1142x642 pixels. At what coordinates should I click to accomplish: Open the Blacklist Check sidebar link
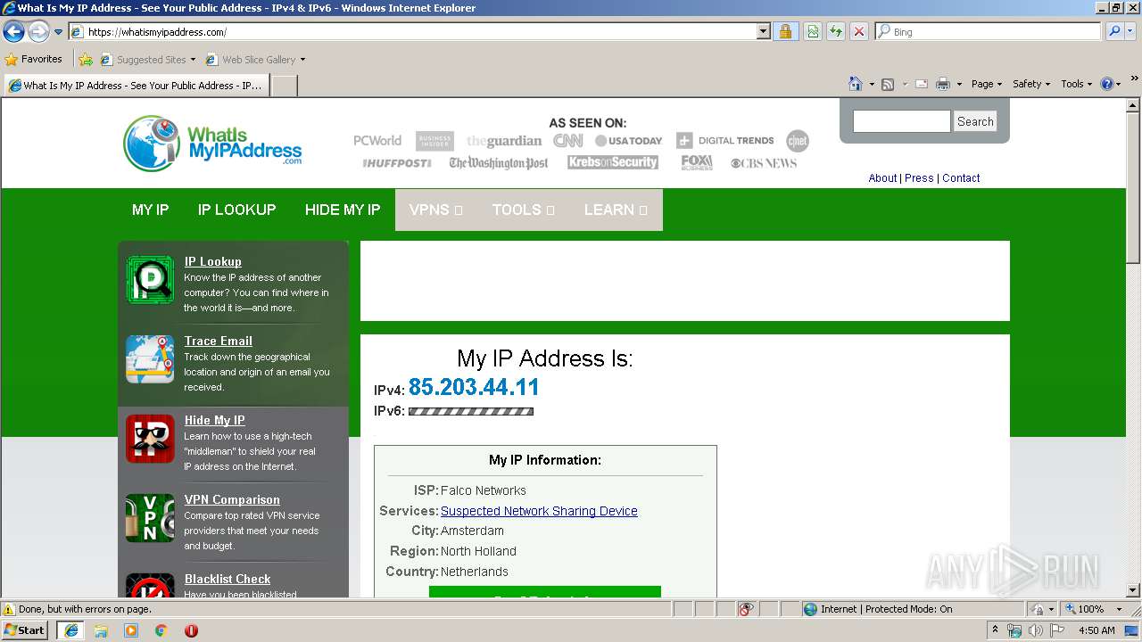(x=228, y=579)
